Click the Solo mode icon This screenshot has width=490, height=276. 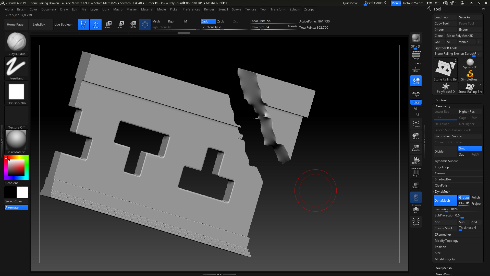[416, 210]
